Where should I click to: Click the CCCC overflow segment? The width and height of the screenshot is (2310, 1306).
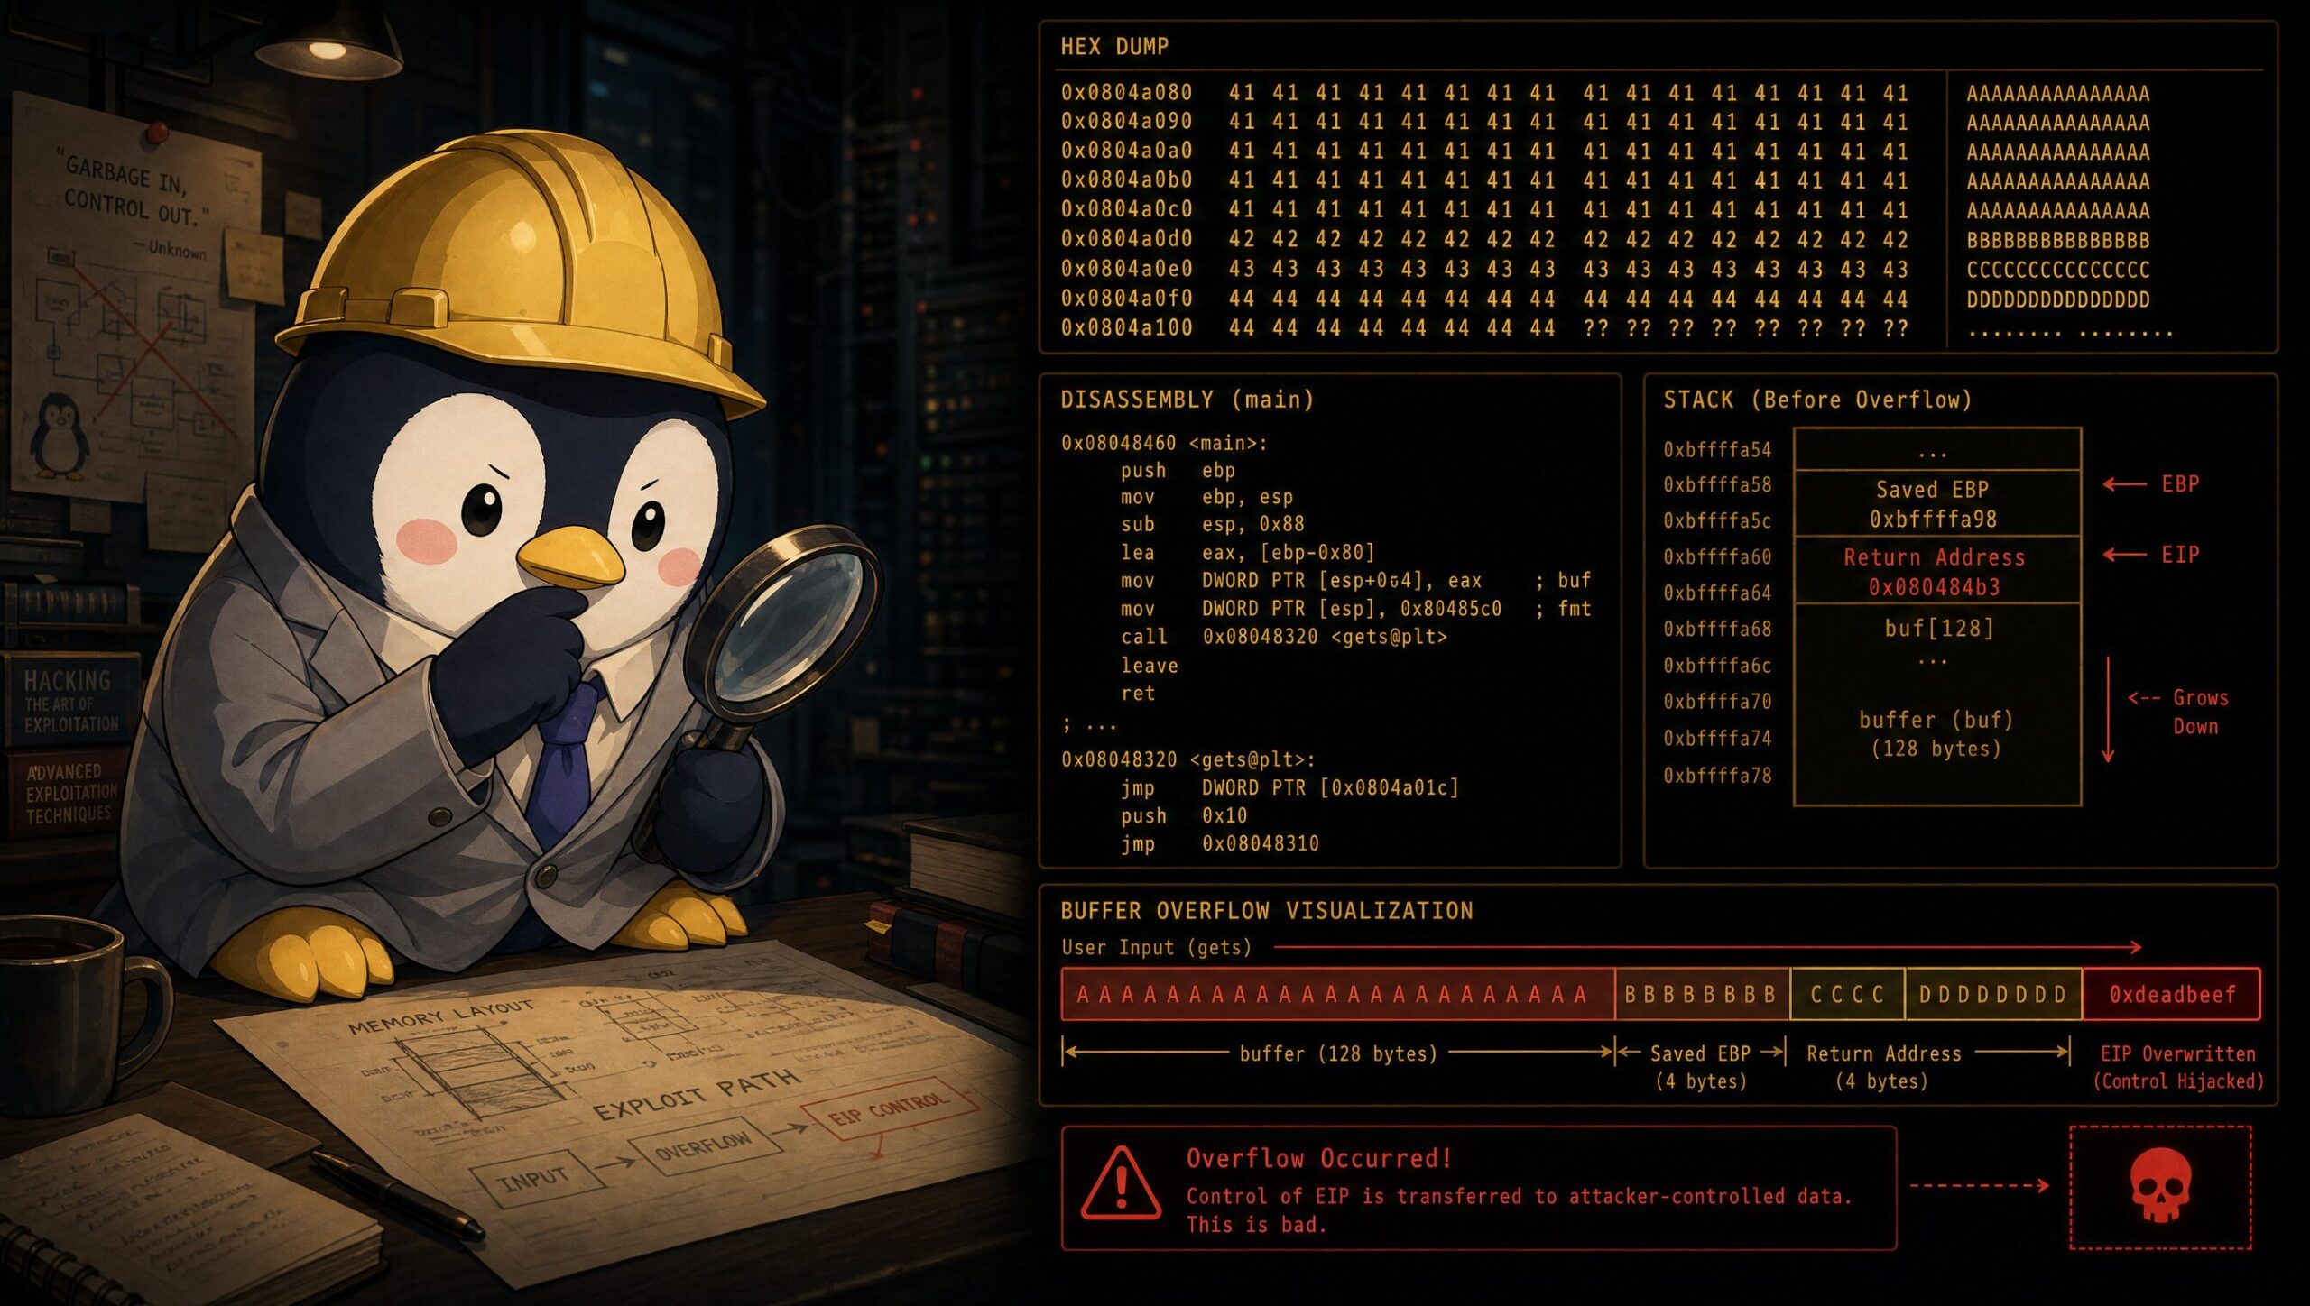click(1847, 994)
